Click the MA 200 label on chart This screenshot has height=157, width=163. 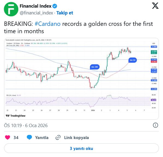click(94, 67)
